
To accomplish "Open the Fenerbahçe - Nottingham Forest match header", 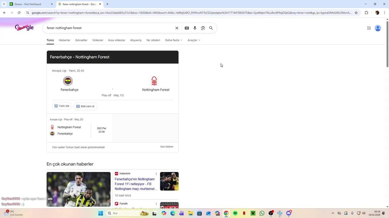I will click(x=112, y=57).
